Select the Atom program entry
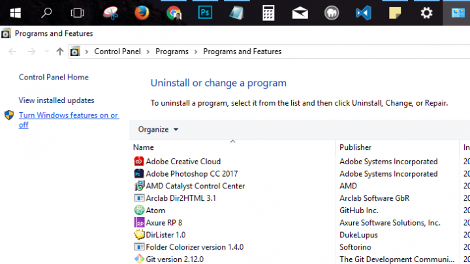This screenshot has width=470, height=264. click(x=155, y=211)
